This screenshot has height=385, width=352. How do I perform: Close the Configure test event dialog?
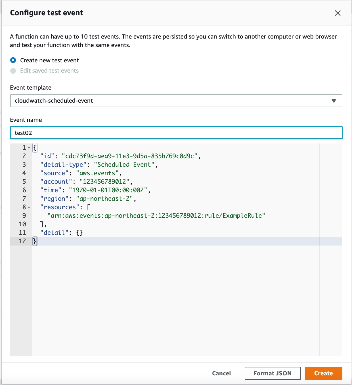(x=338, y=13)
